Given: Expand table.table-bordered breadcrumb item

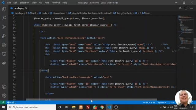Looking at the screenshot, I should point(89,13).
